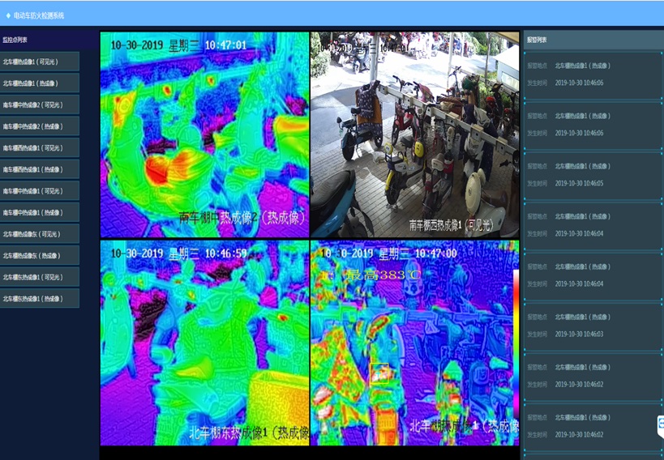Viewport: 664px width, 460px height.
Task: Open the floating widget icon on right edge
Action: tap(661, 426)
